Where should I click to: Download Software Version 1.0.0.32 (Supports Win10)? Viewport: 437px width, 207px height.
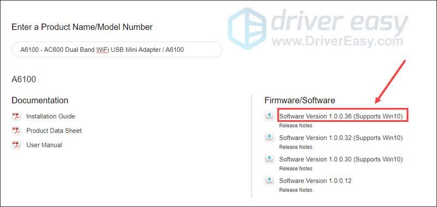(341, 138)
